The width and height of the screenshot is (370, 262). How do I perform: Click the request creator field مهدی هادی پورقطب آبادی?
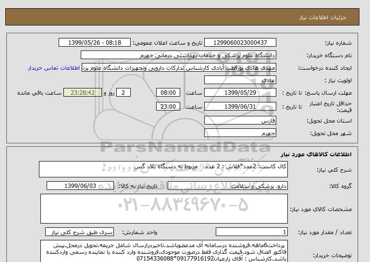point(179,67)
